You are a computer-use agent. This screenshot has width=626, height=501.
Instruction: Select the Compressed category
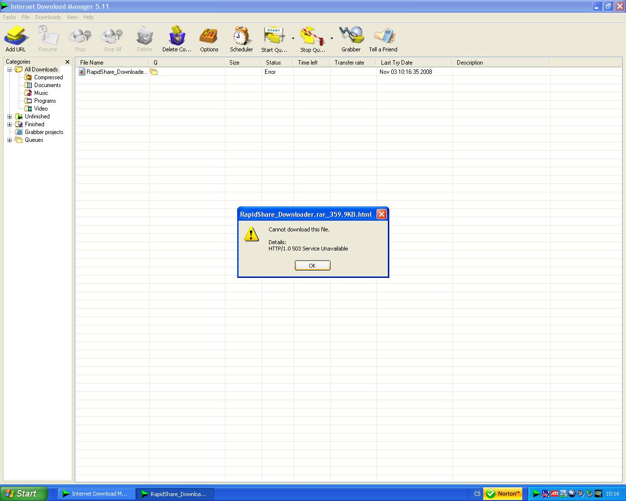click(48, 77)
